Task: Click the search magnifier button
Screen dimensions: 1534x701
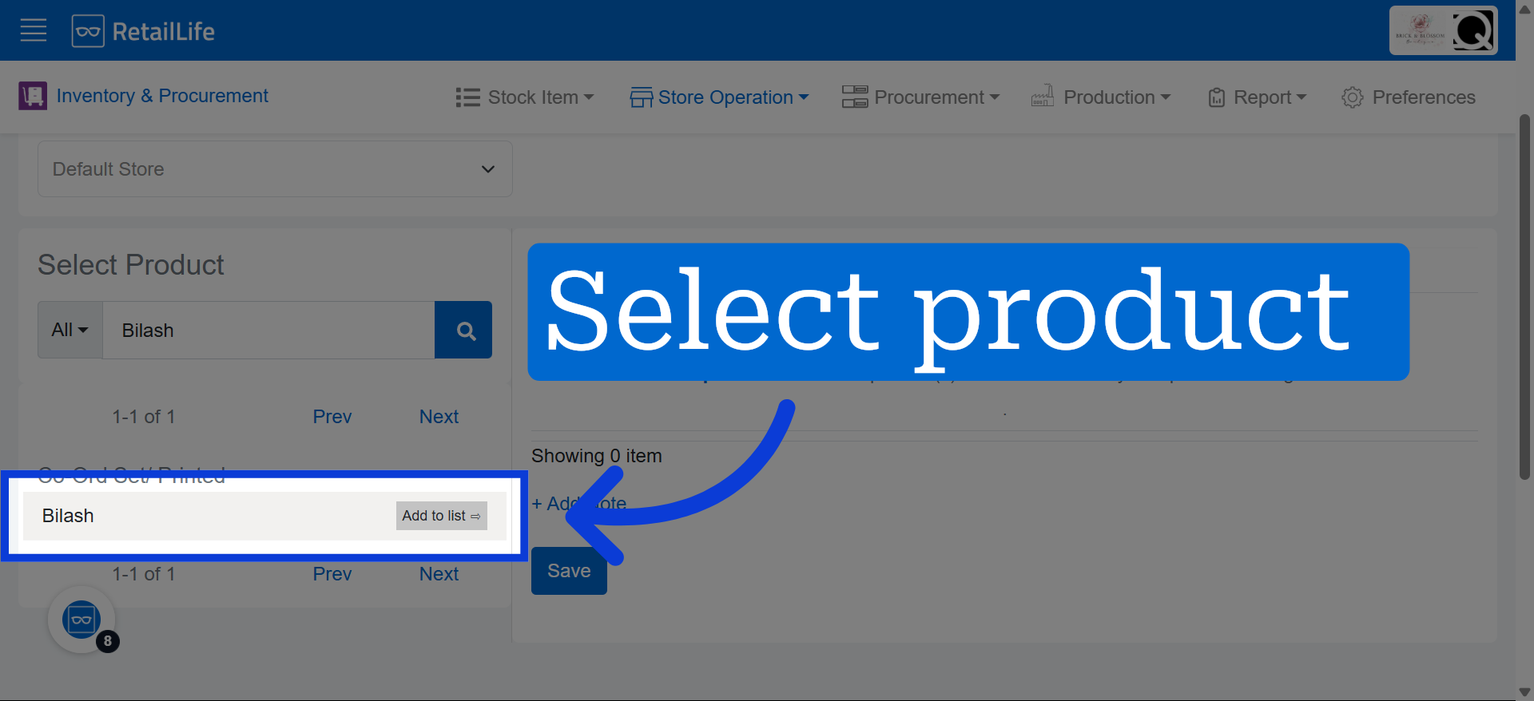Action: (463, 330)
